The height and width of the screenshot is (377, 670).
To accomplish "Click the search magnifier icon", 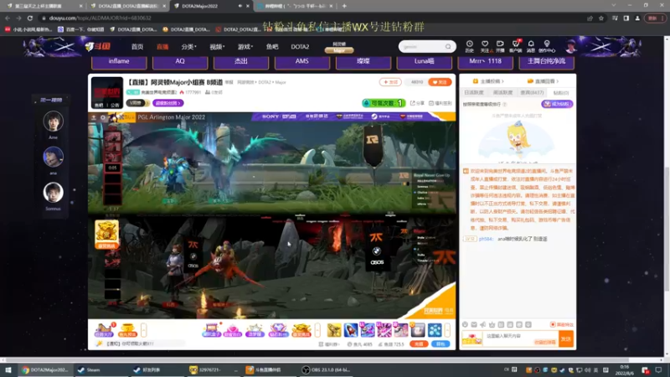I will (448, 46).
